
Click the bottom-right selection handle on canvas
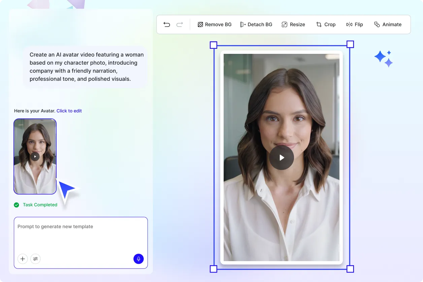click(350, 269)
